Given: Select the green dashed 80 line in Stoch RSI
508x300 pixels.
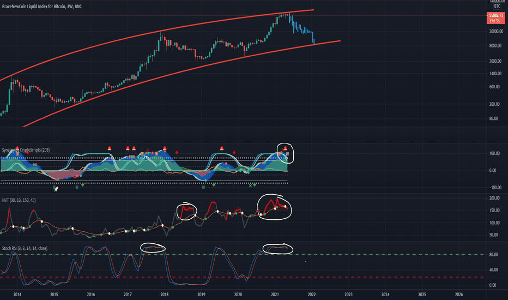Looking at the screenshot, I should point(243,254).
